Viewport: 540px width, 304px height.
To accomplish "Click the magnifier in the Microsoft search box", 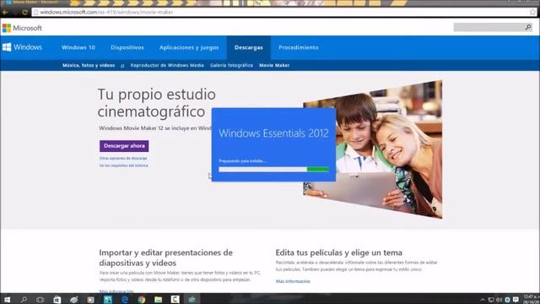I will point(528,27).
